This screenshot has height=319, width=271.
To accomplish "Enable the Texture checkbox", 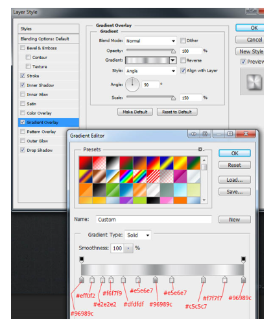I will click(x=28, y=66).
